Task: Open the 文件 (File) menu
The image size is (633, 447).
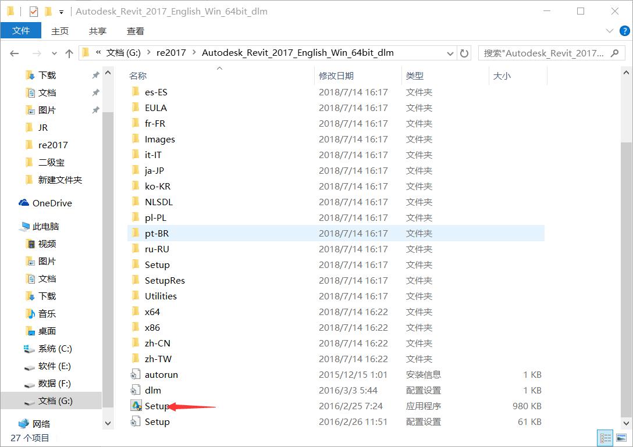Action: click(x=21, y=31)
